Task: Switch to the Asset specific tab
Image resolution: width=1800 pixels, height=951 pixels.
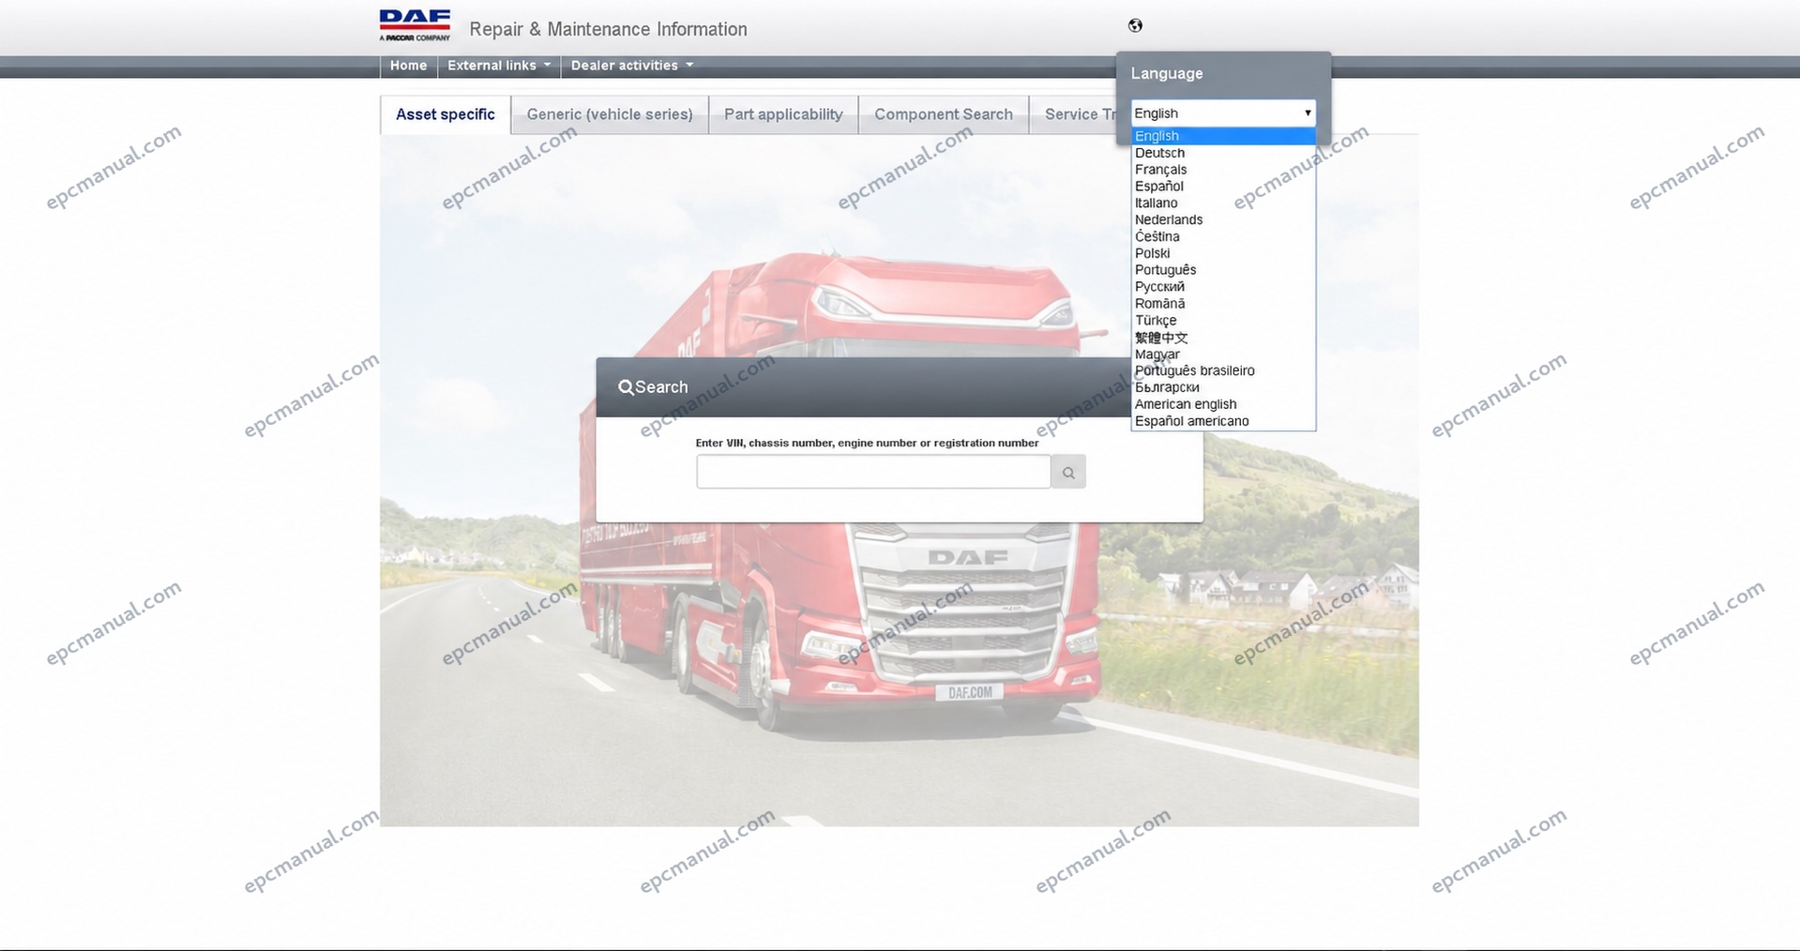Action: [446, 114]
